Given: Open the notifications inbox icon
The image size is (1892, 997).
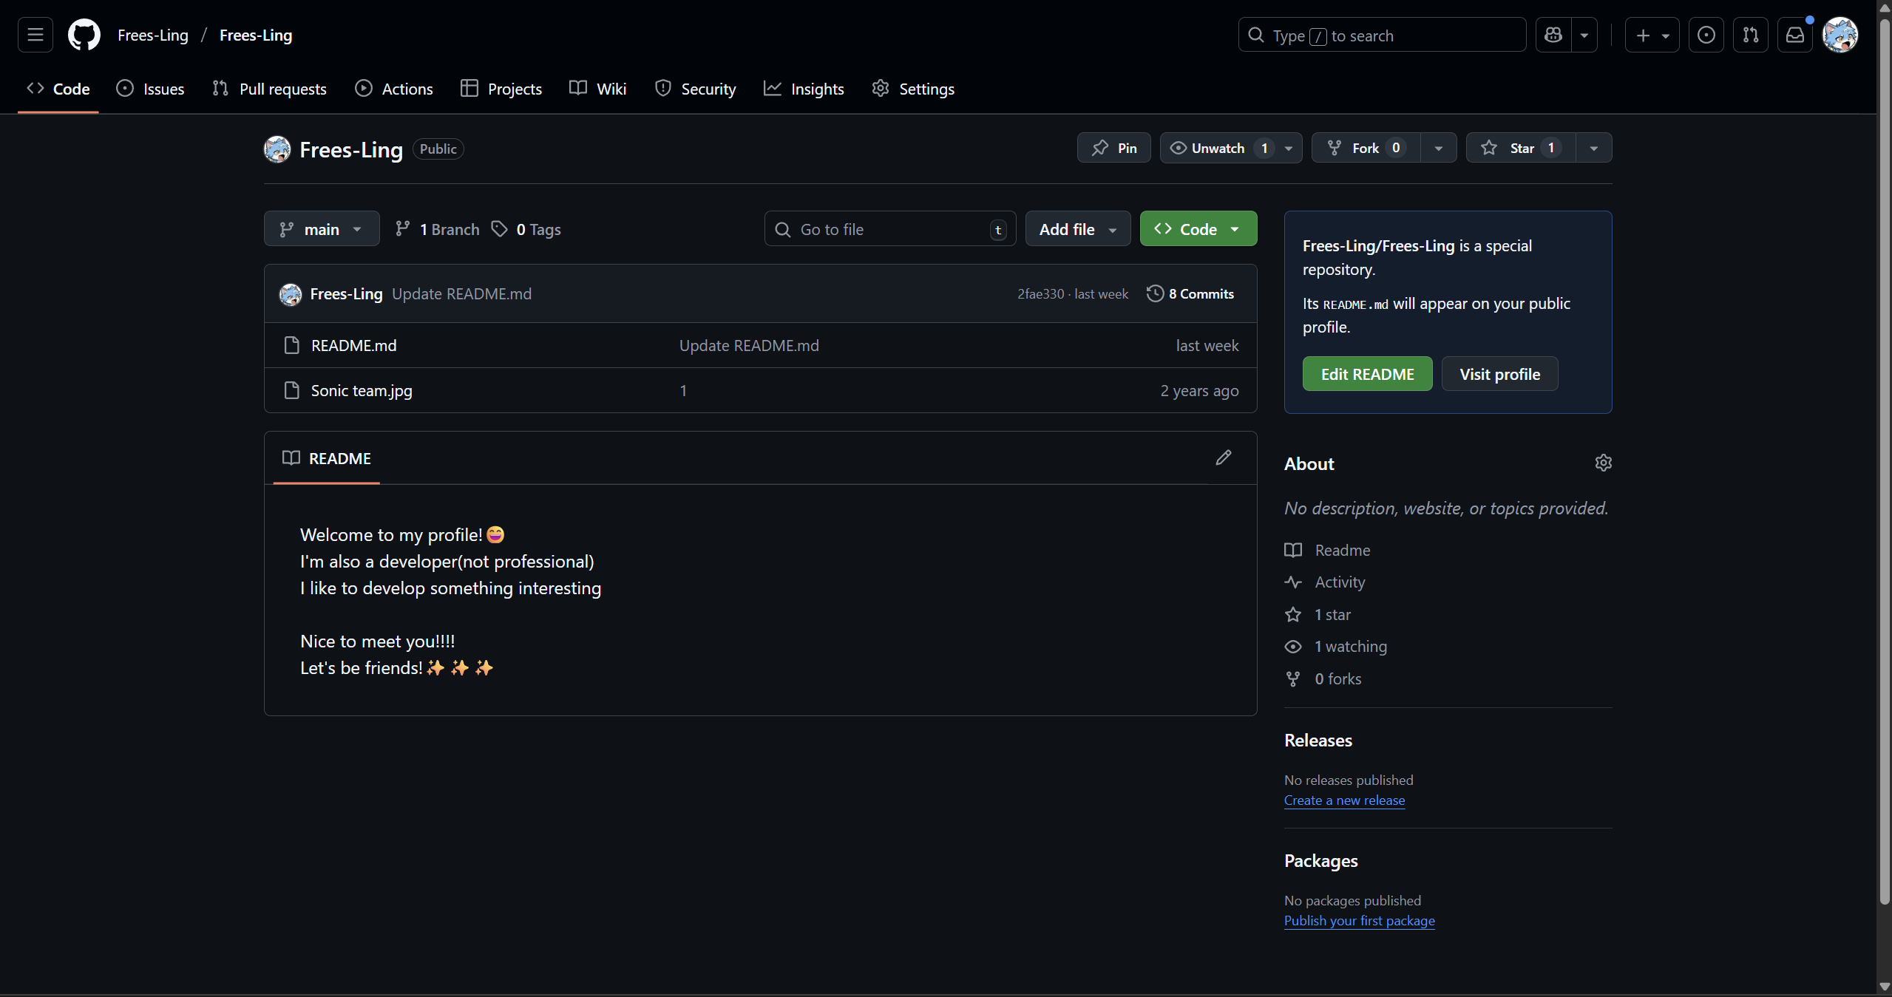Looking at the screenshot, I should pos(1795,35).
